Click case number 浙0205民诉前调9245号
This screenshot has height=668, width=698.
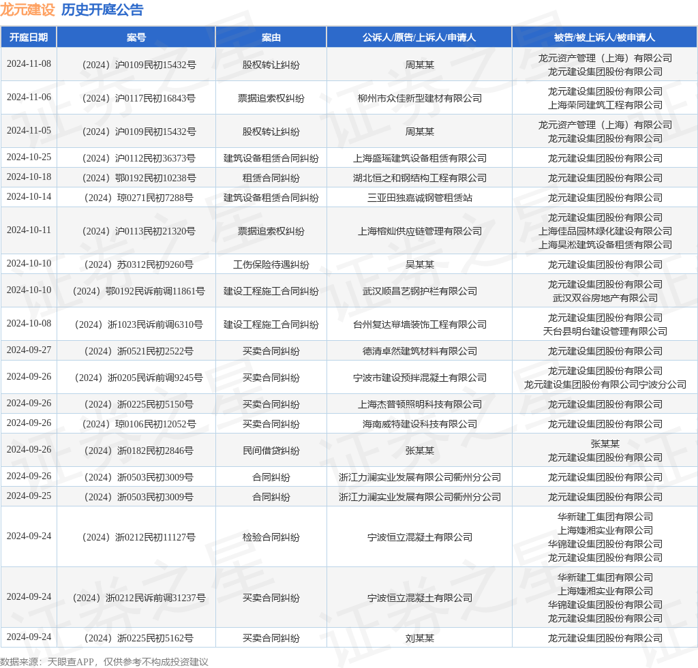(139, 378)
